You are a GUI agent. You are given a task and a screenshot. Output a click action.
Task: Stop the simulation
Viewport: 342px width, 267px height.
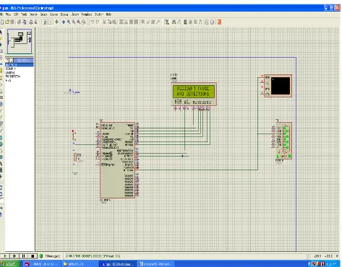tap(33, 256)
